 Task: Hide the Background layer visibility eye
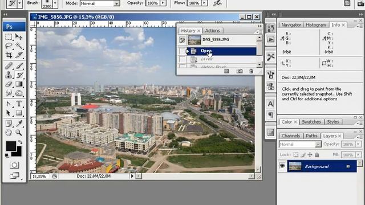(x=282, y=166)
